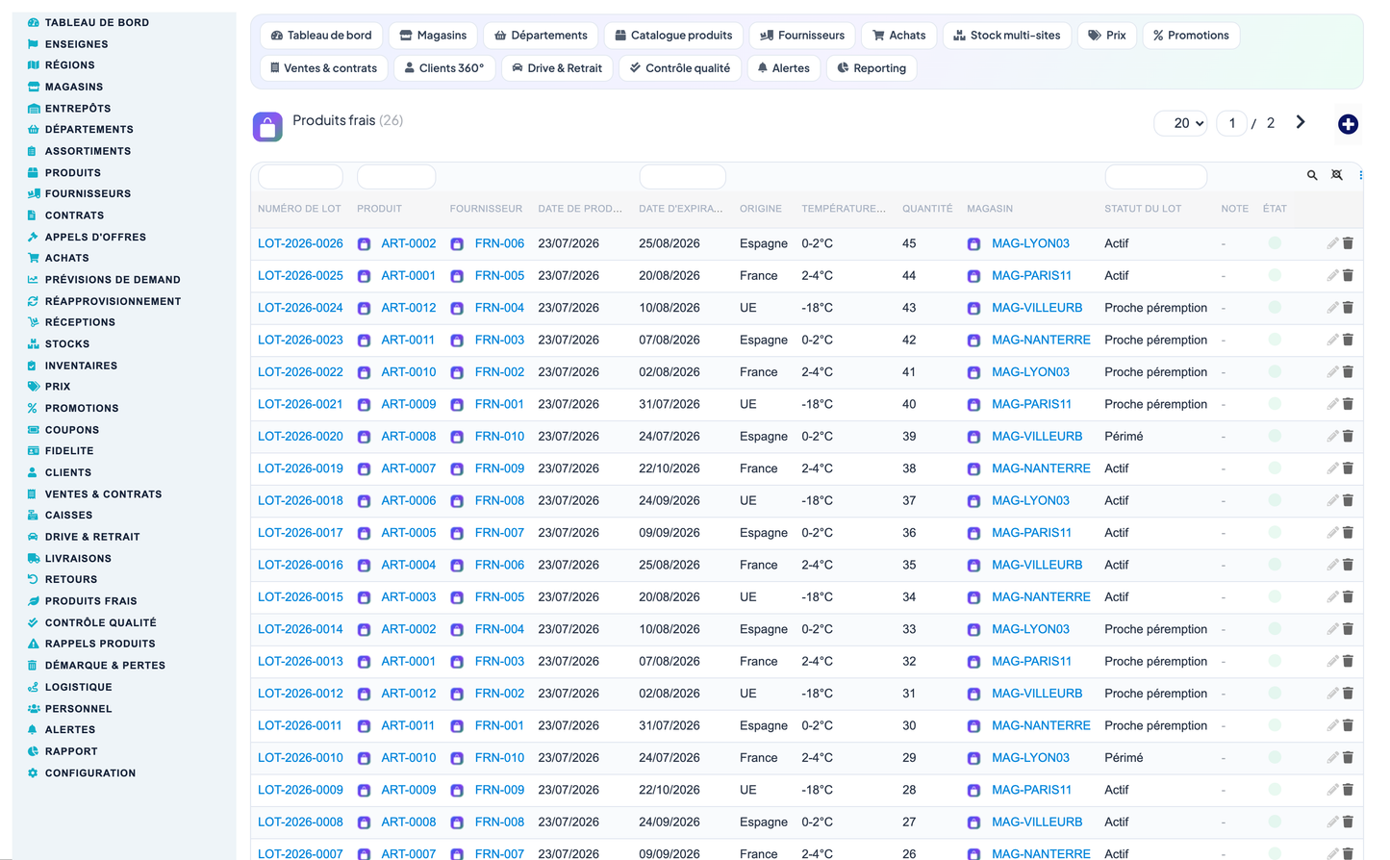The height and width of the screenshot is (860, 1390).
Task: Click the clear-filters icon beside search
Action: tap(1336, 175)
